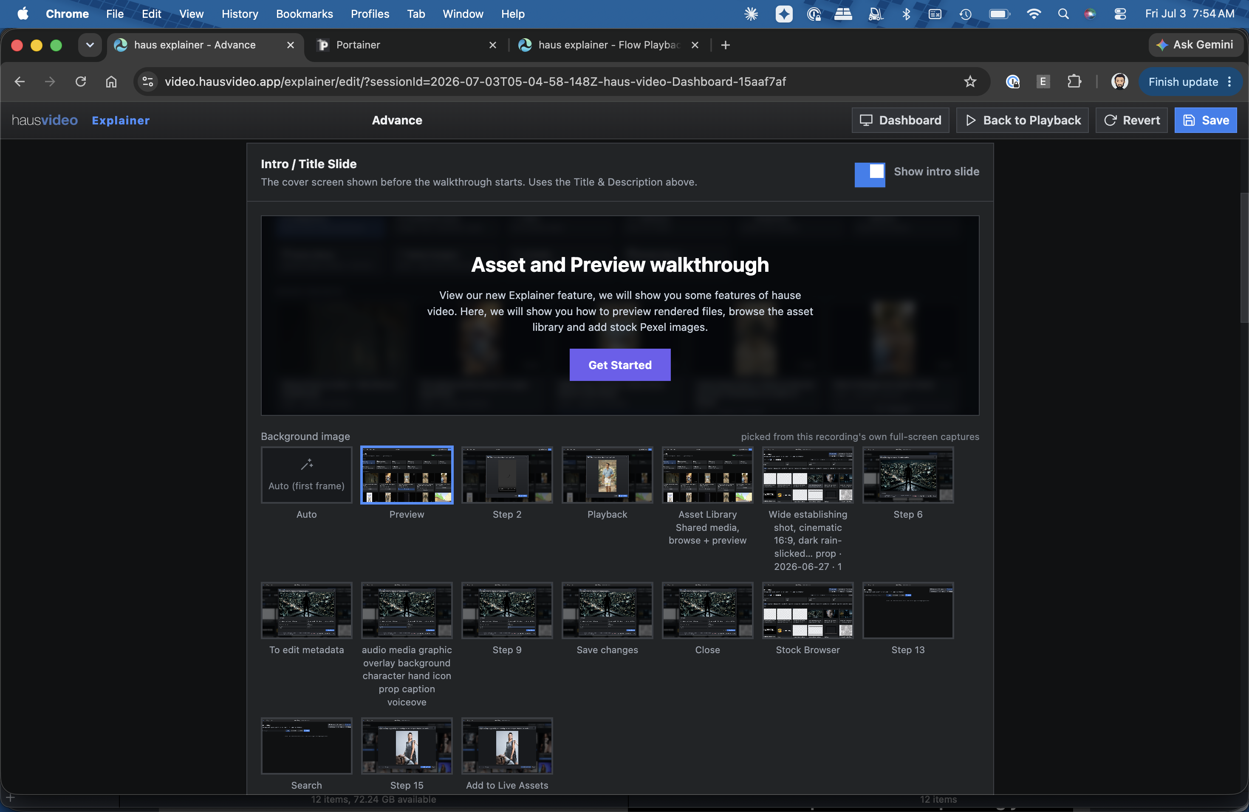Bookmark this page with the star icon
The width and height of the screenshot is (1249, 812).
pos(970,81)
